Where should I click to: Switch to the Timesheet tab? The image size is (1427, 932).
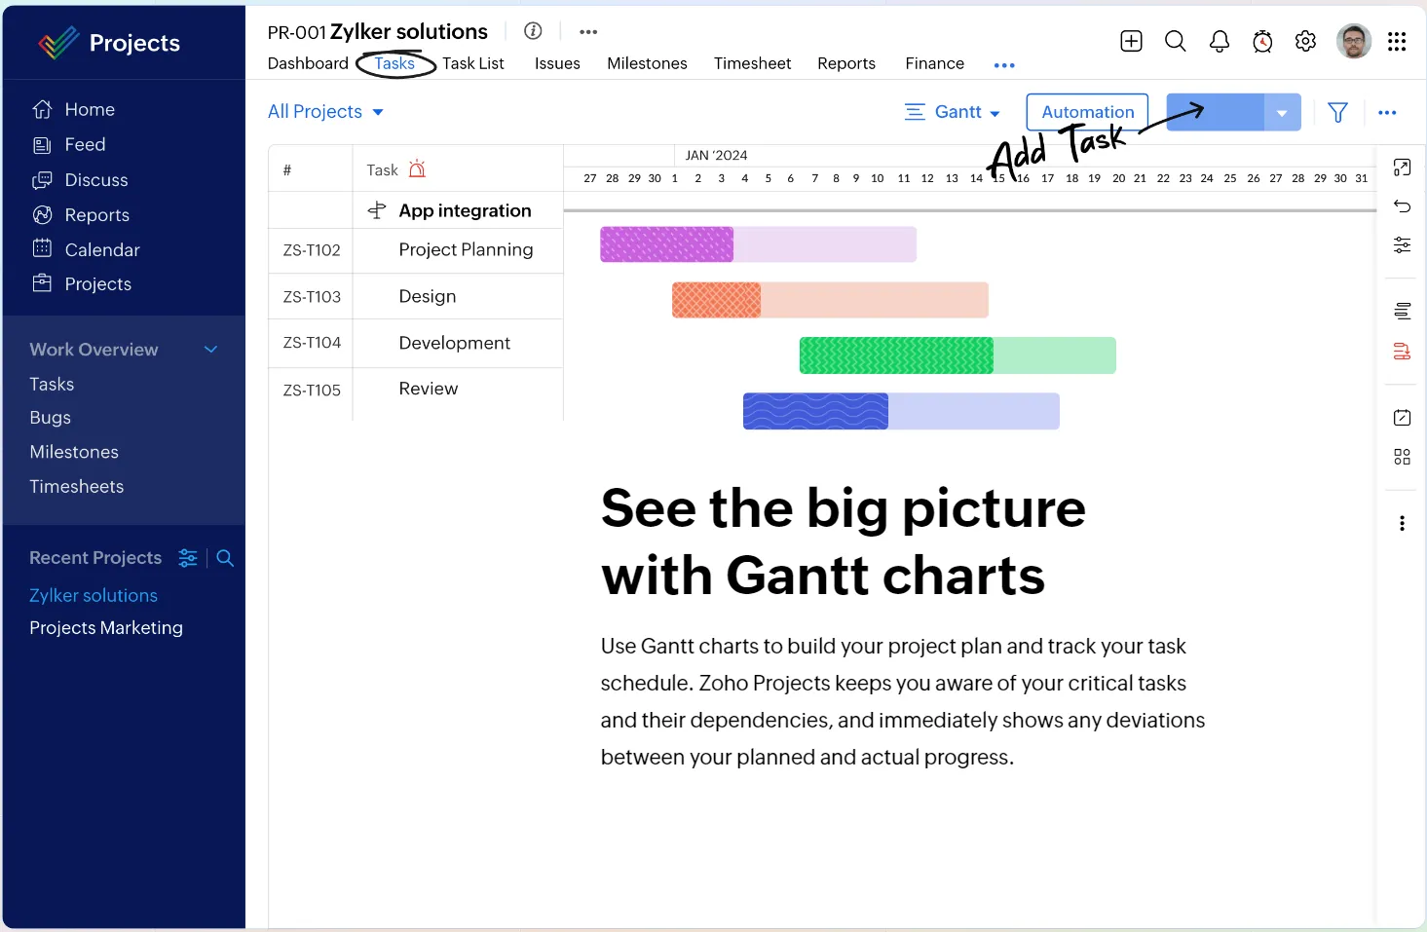point(752,63)
